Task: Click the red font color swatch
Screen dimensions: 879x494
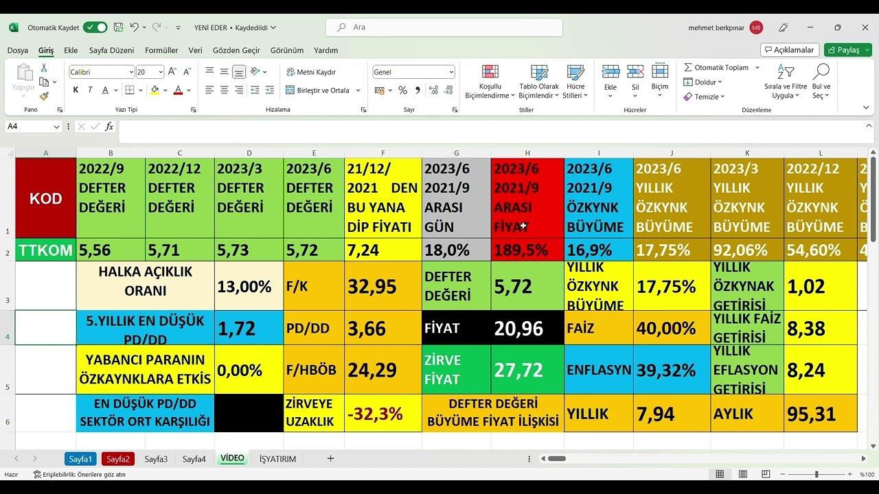Action: [x=178, y=90]
